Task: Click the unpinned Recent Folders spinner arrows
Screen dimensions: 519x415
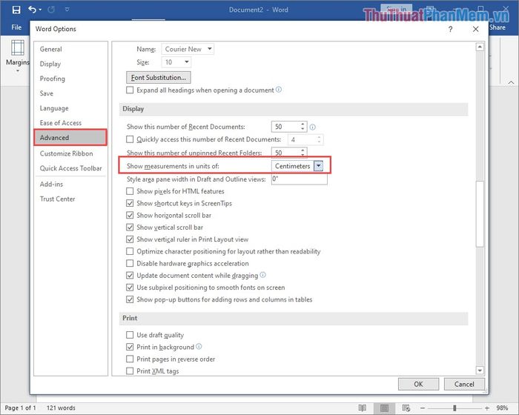Action: [x=303, y=153]
